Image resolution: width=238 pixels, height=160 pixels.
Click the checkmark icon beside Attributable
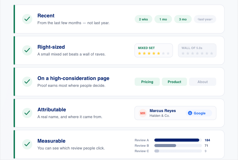(x=27, y=113)
